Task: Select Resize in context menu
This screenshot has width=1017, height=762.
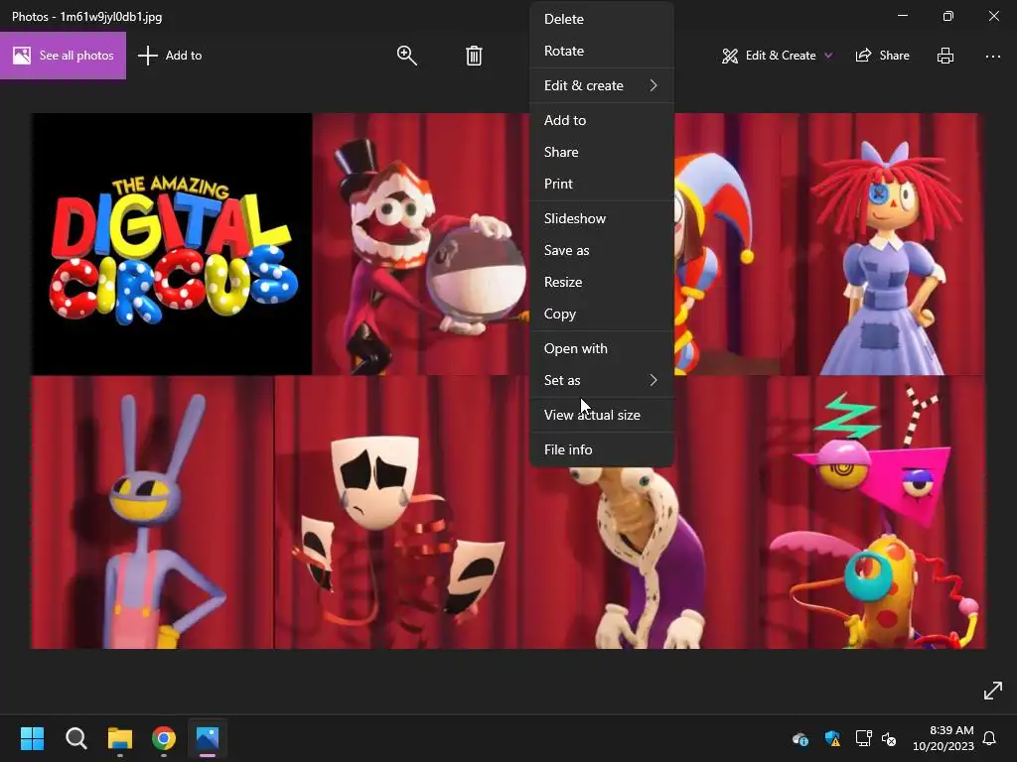Action: coord(601,283)
